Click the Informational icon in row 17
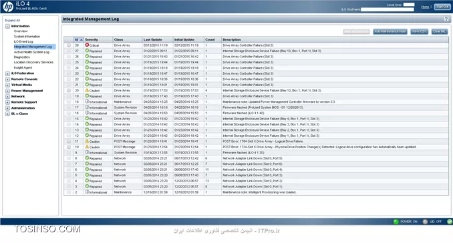The width and height of the screenshot is (453, 243). (87, 107)
